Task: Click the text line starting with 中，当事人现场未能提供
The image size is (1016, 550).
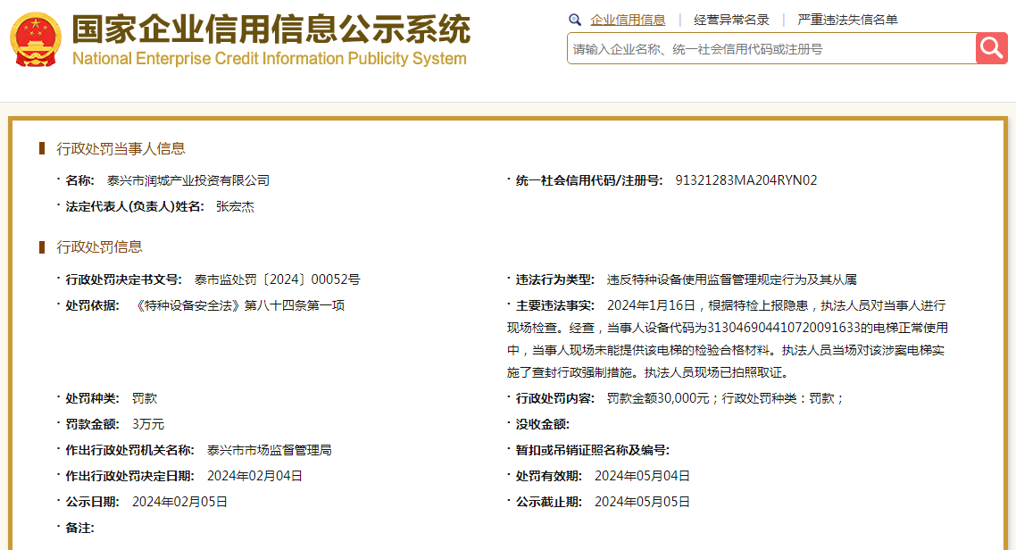Action: point(726,351)
